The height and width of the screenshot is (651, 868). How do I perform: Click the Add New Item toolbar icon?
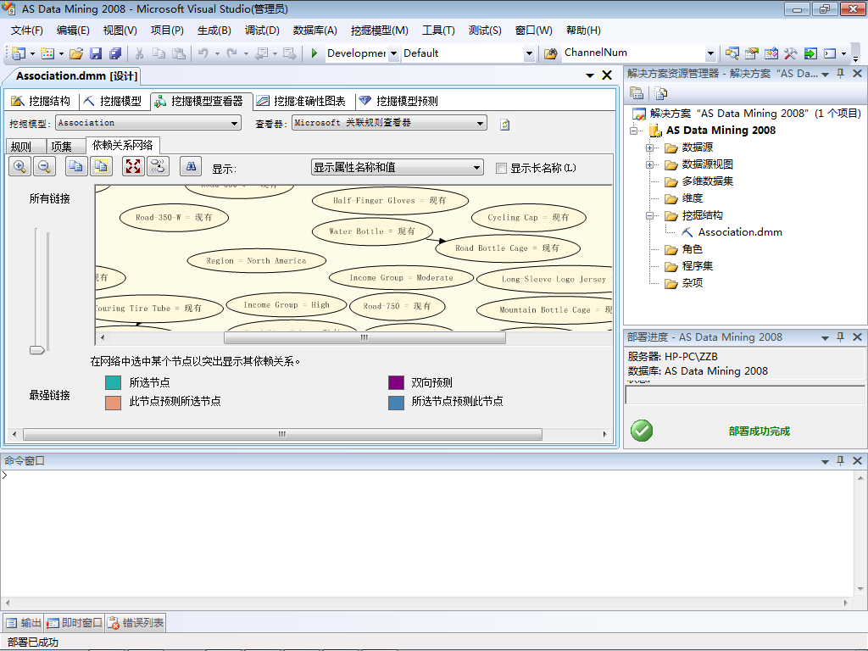tap(47, 53)
